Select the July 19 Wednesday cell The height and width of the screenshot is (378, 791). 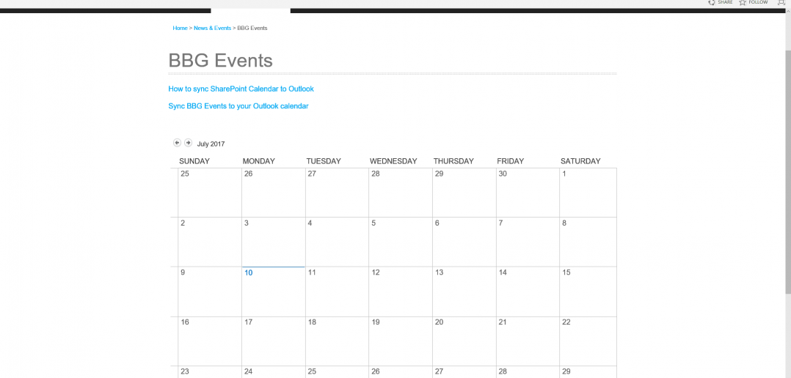pyautogui.click(x=401, y=341)
